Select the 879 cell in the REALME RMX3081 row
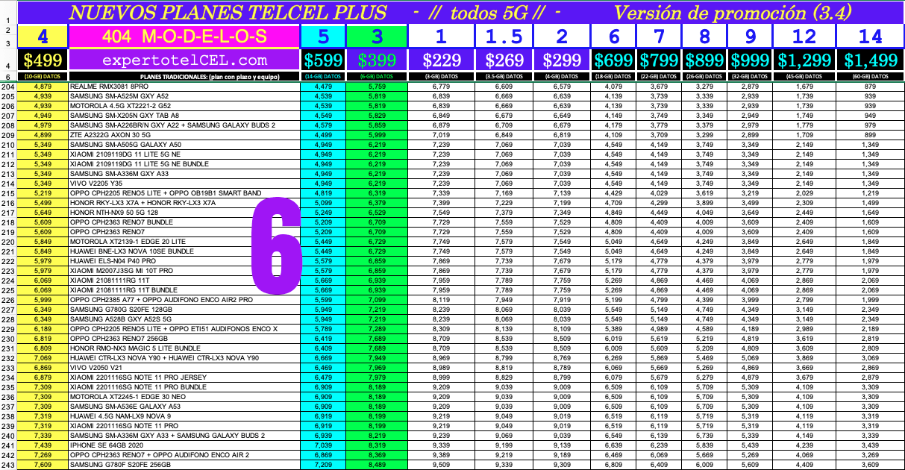905x470 pixels. tap(870, 87)
